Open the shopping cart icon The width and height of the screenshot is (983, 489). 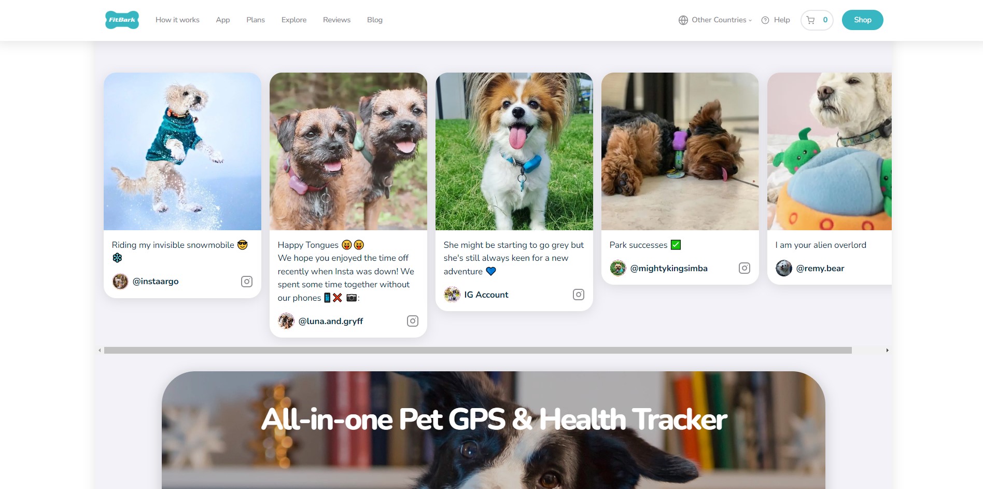pyautogui.click(x=811, y=20)
